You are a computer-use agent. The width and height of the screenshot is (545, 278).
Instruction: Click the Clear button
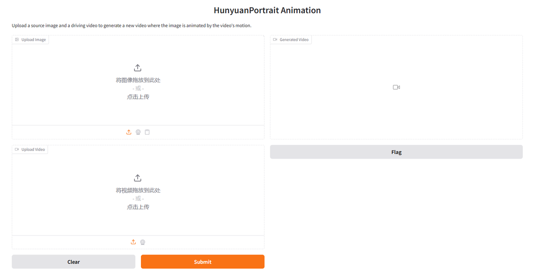74,262
